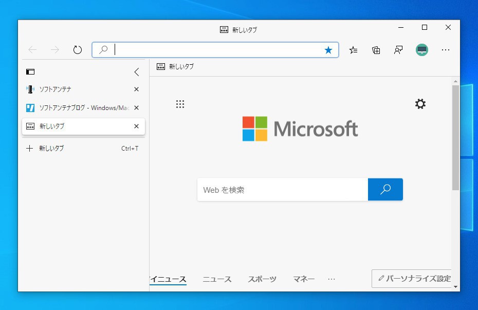Show more feed categories ellipsis
This screenshot has height=310, width=478.
tap(332, 279)
